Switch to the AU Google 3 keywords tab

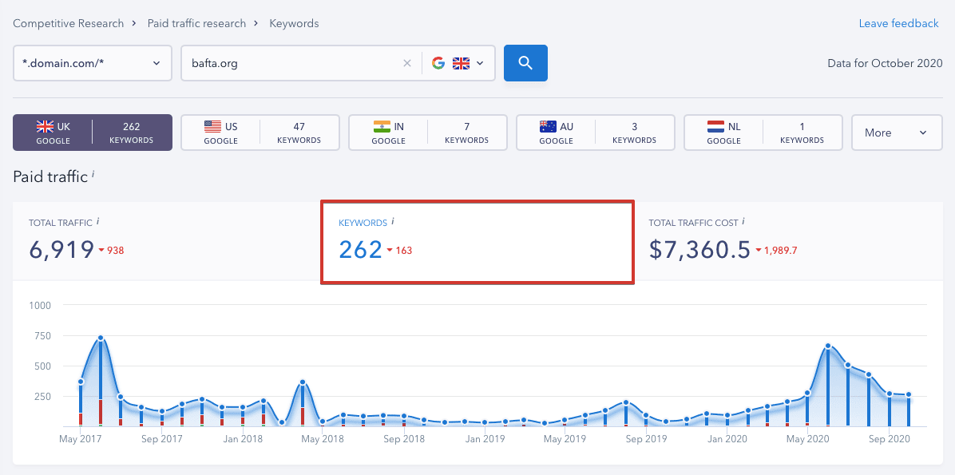pos(596,133)
